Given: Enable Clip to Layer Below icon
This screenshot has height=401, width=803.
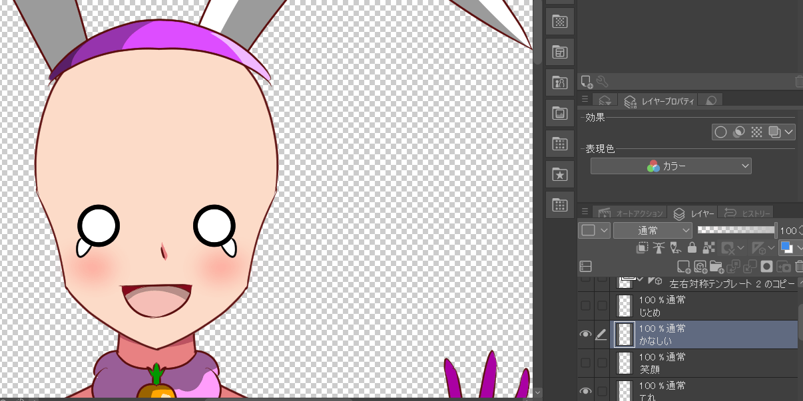Looking at the screenshot, I should pyautogui.click(x=642, y=248).
